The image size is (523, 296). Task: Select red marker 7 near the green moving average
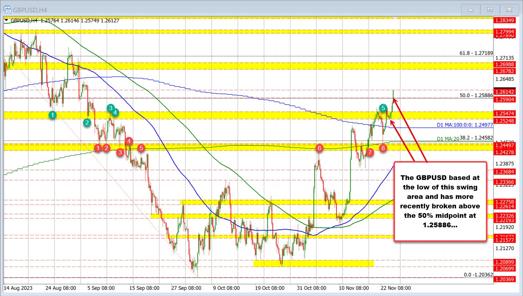[x=370, y=153]
